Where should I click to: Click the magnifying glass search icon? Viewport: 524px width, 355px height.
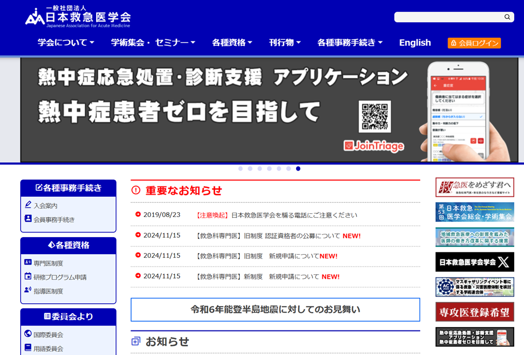pyautogui.click(x=507, y=17)
